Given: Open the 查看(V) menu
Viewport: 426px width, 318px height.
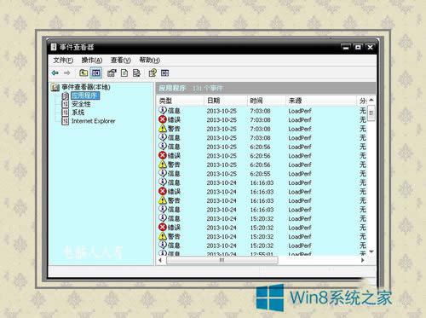Looking at the screenshot, I should click(x=120, y=60).
